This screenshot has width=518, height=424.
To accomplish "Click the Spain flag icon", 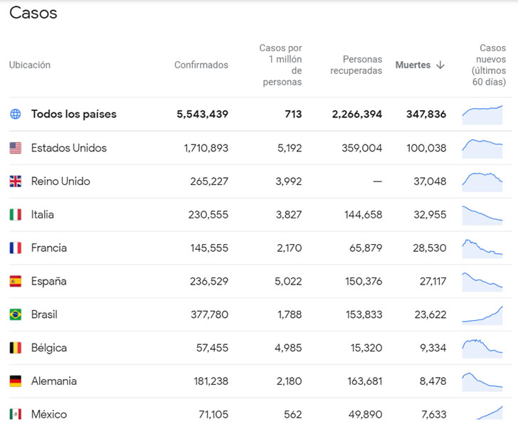I will click(15, 281).
